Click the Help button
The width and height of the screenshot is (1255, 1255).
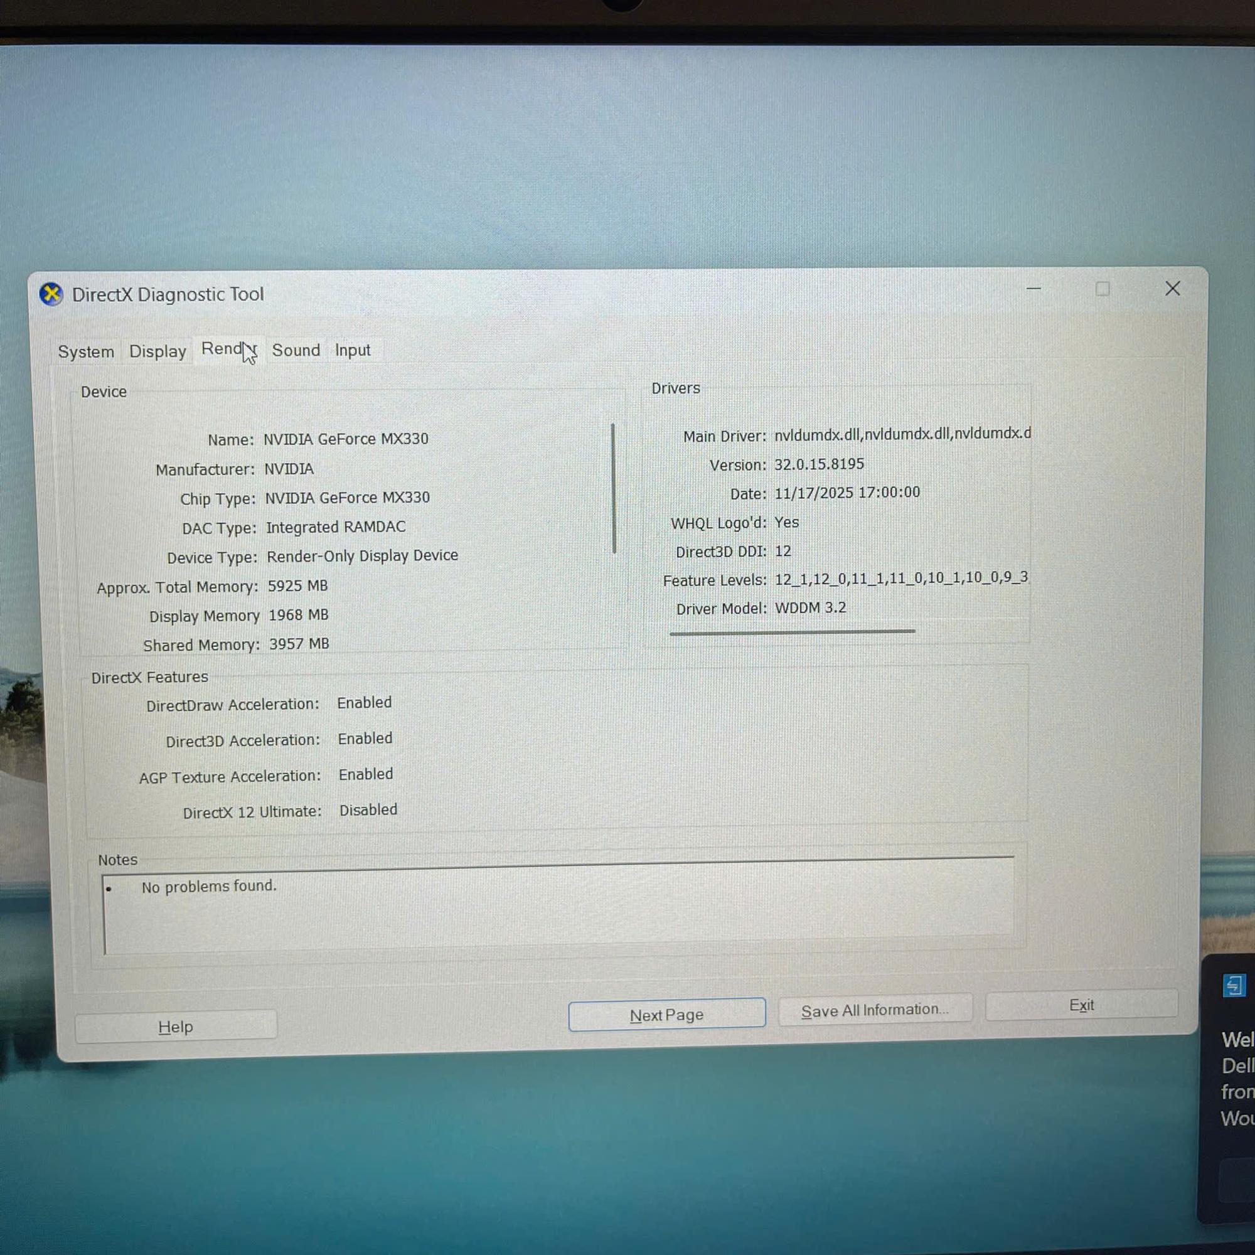[176, 1027]
